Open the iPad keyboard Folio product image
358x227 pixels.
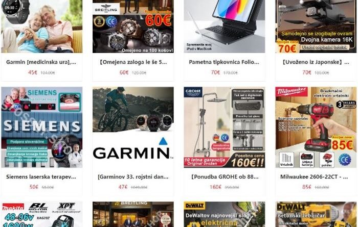225,27
